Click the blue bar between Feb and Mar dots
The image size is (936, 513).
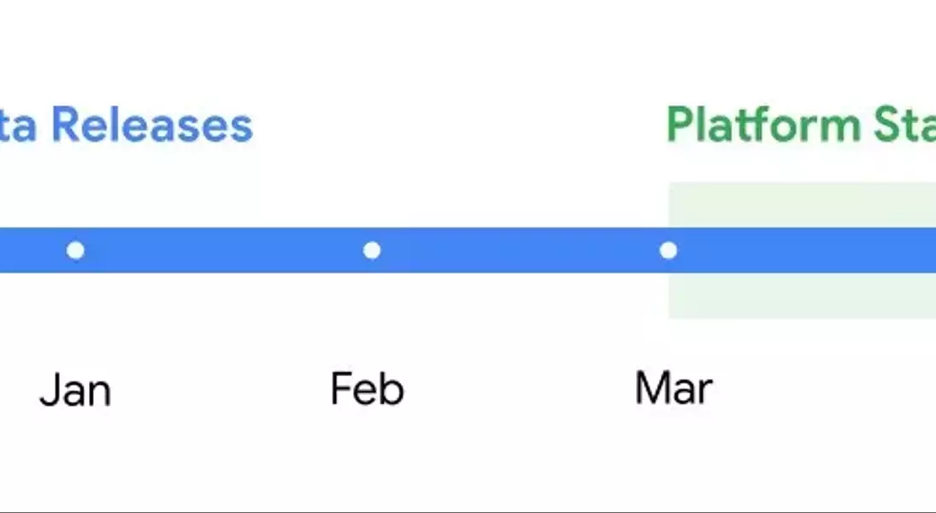click(x=520, y=251)
